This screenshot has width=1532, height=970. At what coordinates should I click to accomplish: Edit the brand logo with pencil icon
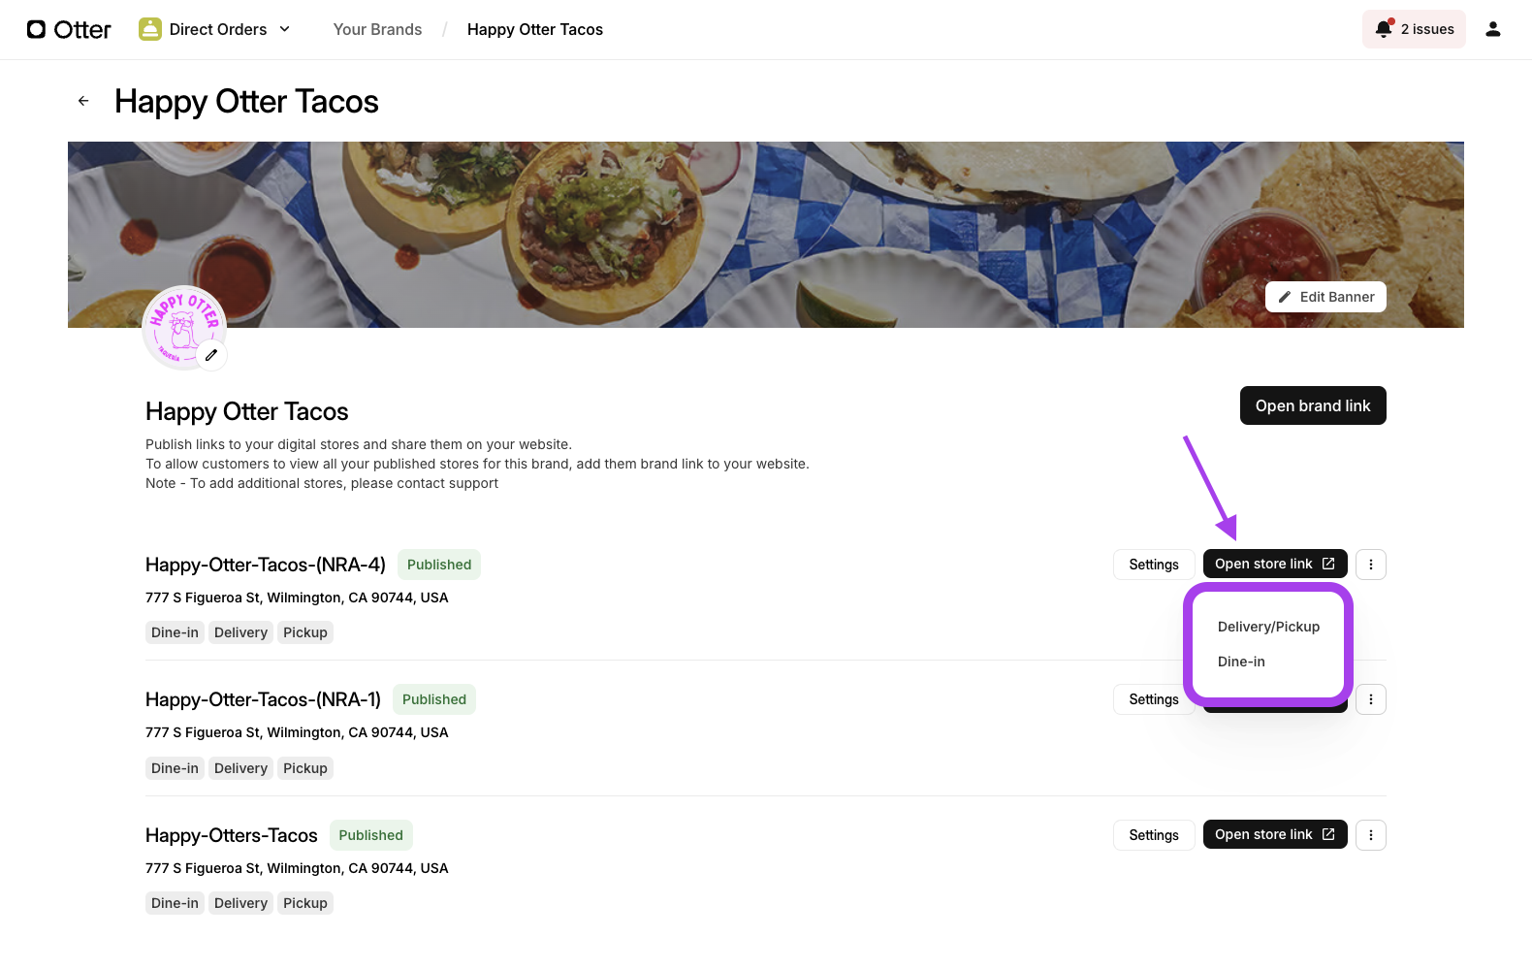(x=211, y=355)
